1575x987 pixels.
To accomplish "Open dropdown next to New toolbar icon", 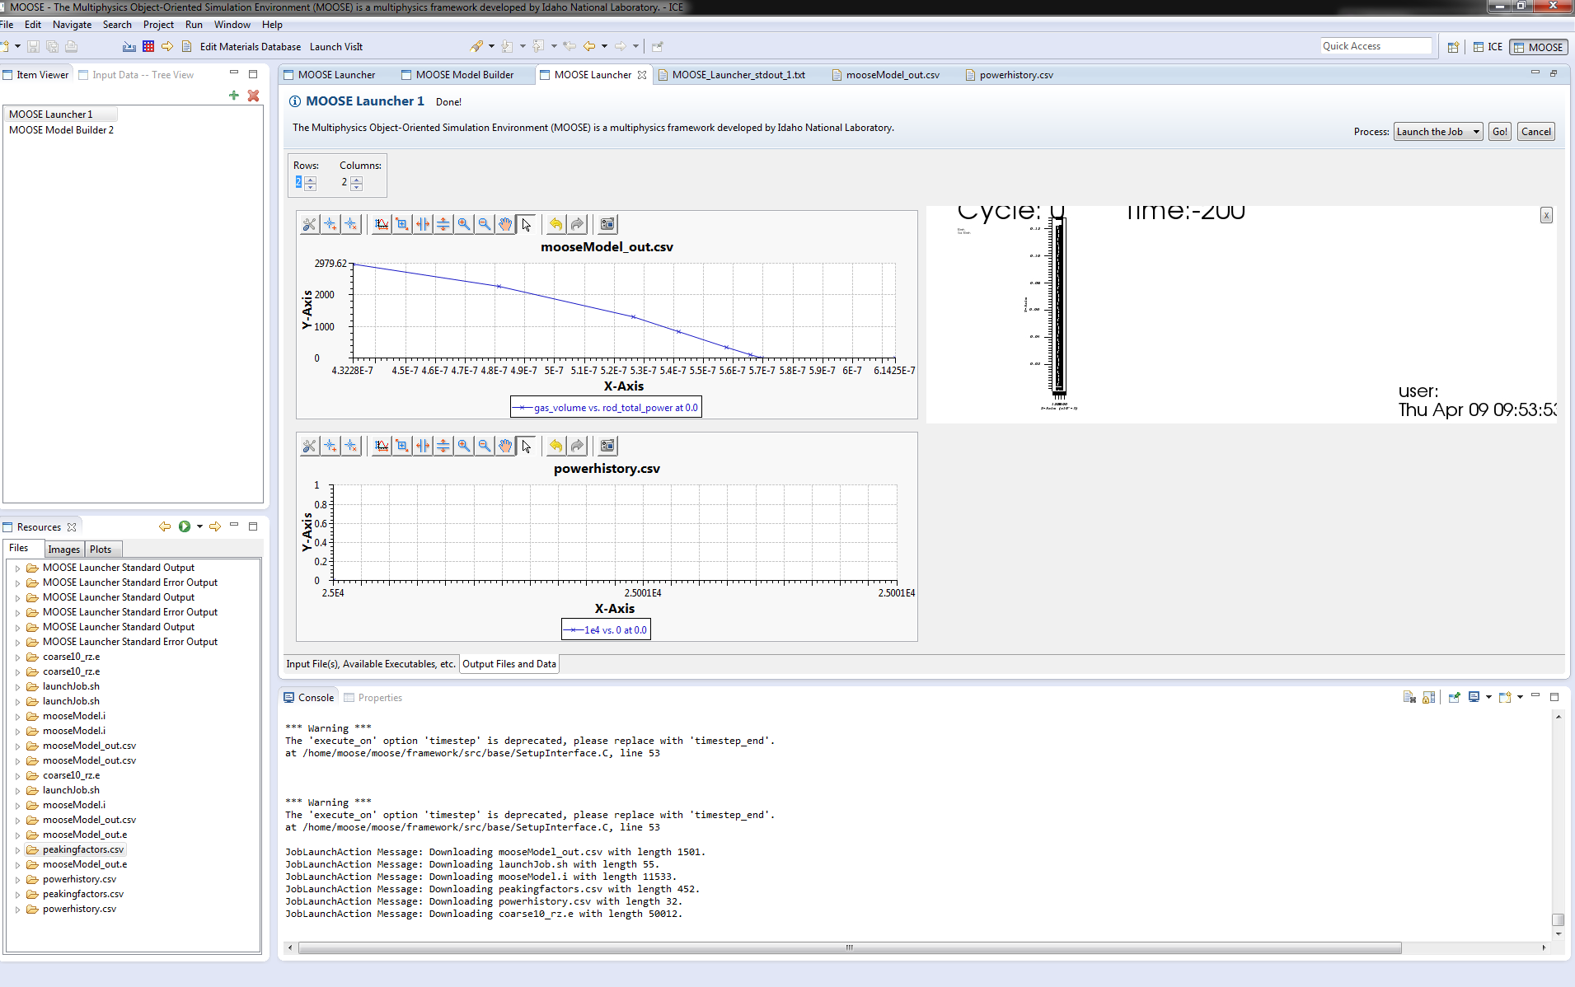I will pos(17,47).
